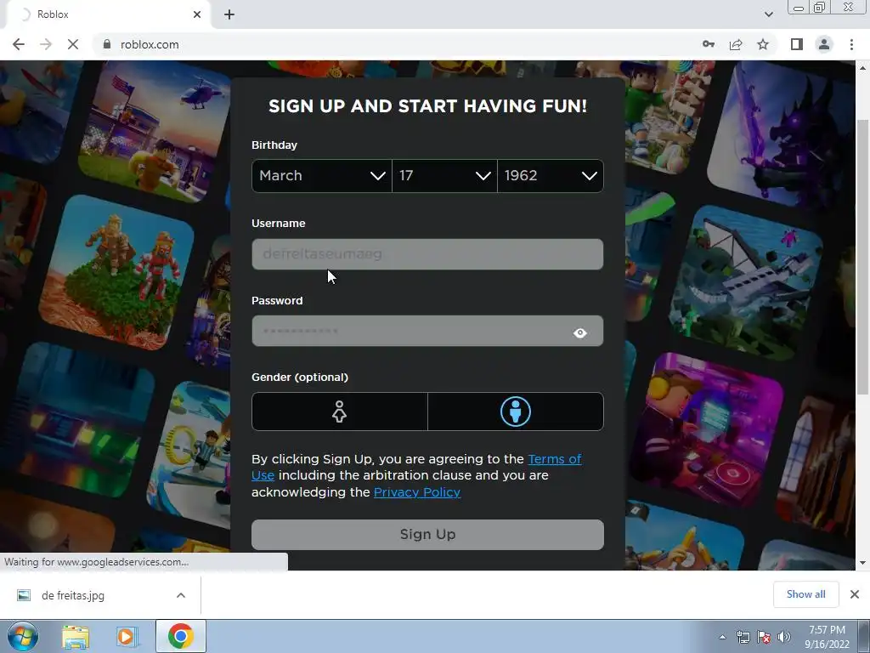Click the network tray icon
The image size is (870, 653).
click(x=743, y=637)
